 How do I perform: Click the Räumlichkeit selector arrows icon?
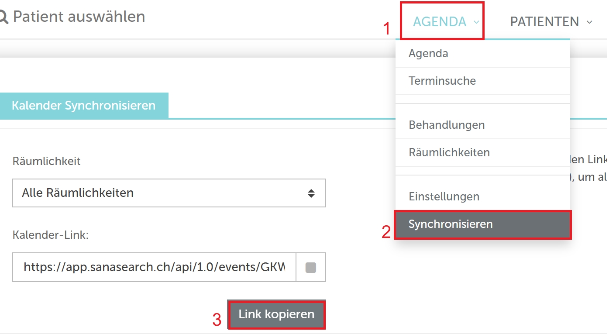311,193
